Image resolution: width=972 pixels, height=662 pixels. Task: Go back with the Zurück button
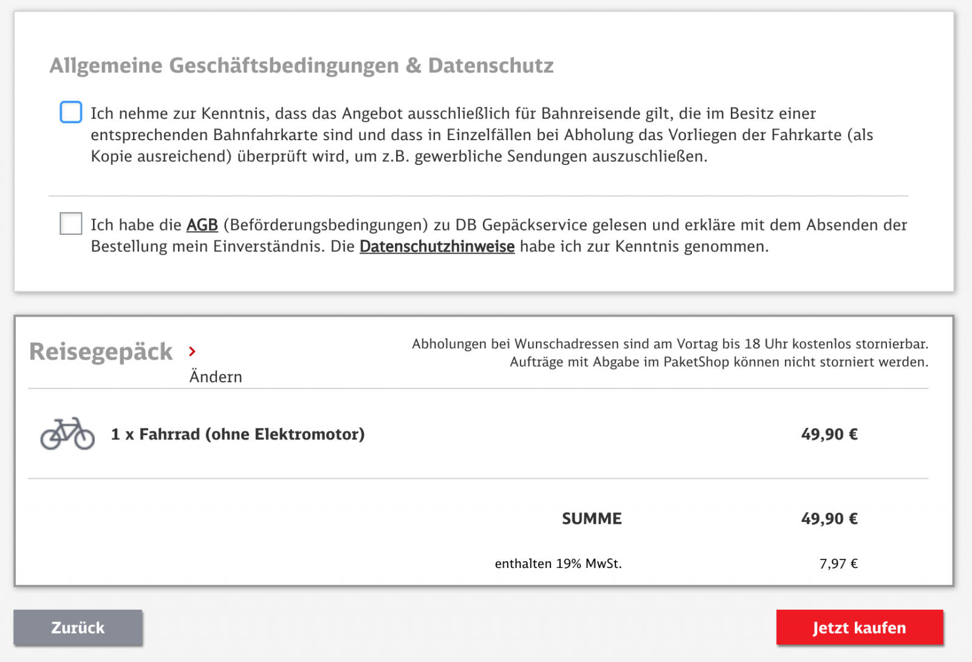point(78,627)
